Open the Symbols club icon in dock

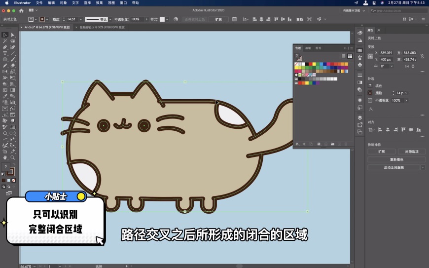pos(360,65)
